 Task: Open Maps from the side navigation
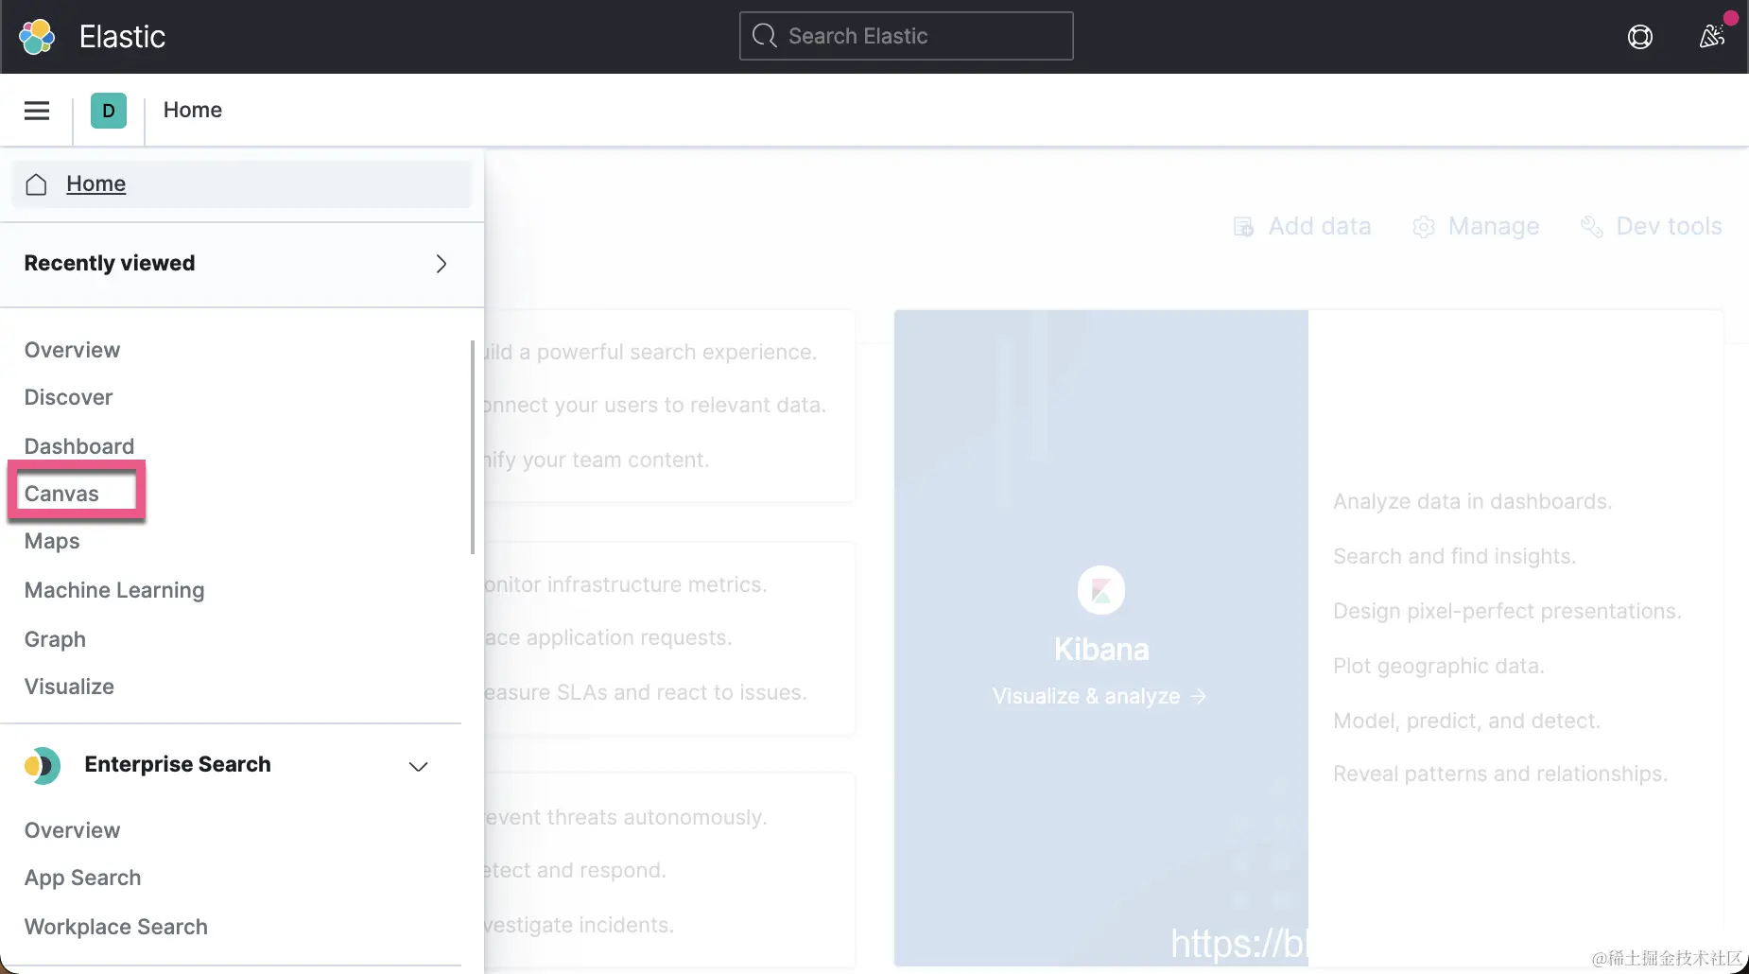pyautogui.click(x=52, y=542)
